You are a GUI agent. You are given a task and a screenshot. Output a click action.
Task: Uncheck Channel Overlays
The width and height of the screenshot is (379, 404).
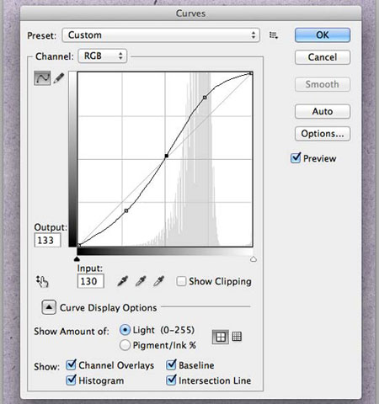pos(71,365)
